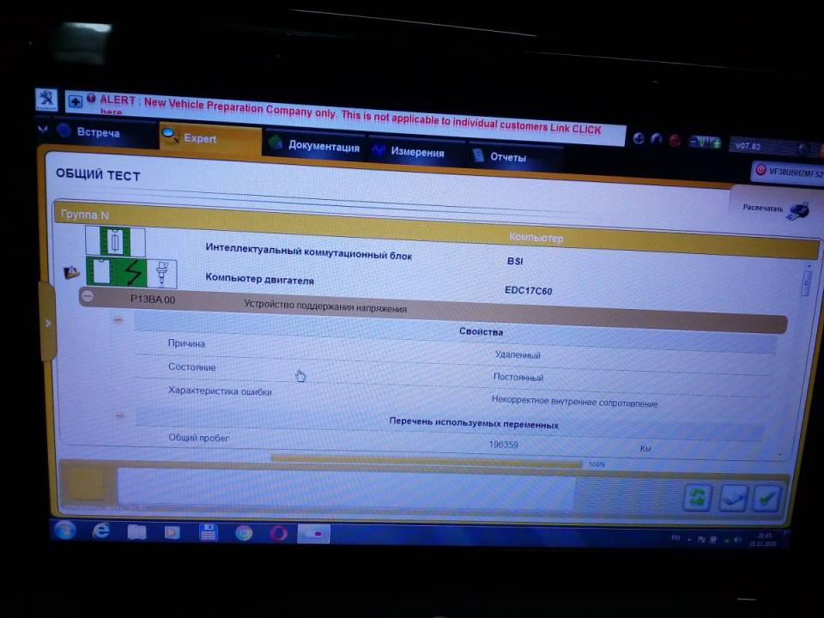The image size is (824, 618).
Task: Switch to the Документация tab
Action: pos(314,145)
